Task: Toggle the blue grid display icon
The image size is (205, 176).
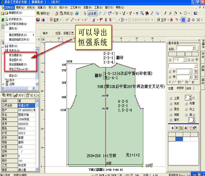Action: [x=183, y=20]
